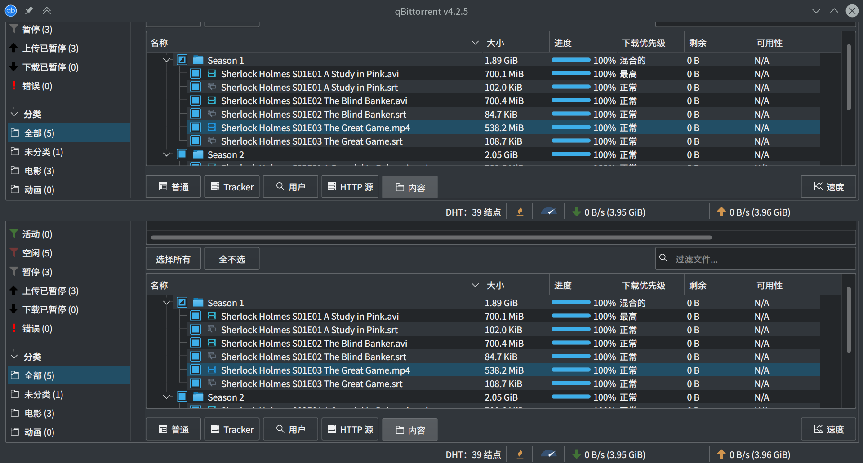This screenshot has width=863, height=463.
Task: Open the HTTP 源 tab in the upper pane
Action: click(350, 187)
